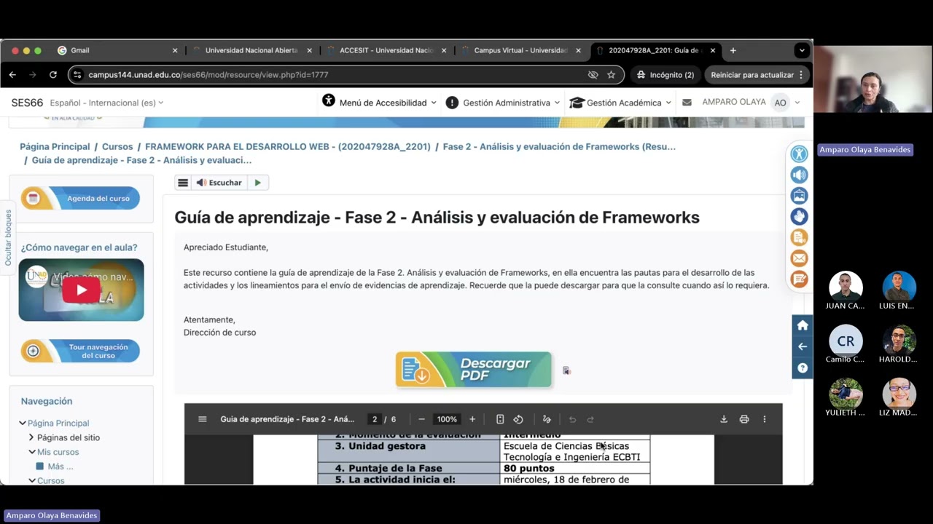Click the Más ... navigation item
Viewport: 933px width, 524px height.
[60, 467]
